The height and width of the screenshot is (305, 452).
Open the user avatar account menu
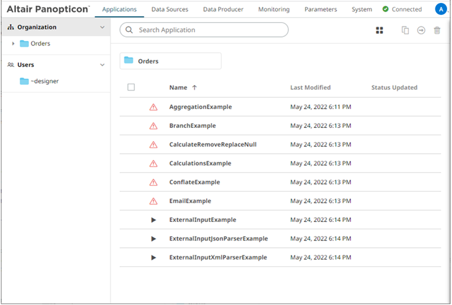tap(440, 9)
